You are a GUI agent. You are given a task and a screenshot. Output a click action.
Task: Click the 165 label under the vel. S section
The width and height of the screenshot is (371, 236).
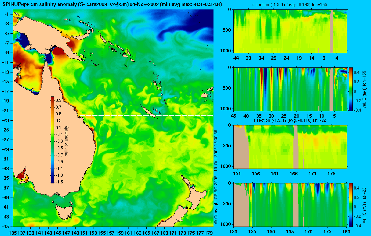tap(290, 232)
